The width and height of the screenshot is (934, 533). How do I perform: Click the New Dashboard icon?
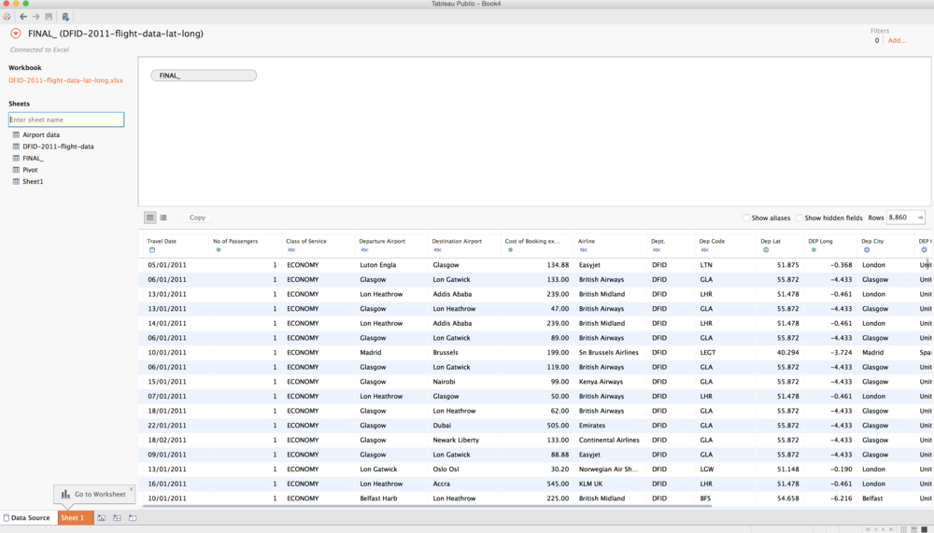117,518
